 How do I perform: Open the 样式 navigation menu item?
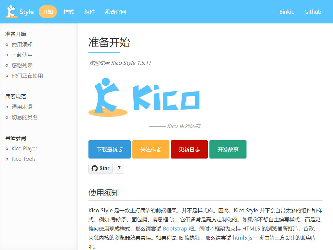(69, 12)
